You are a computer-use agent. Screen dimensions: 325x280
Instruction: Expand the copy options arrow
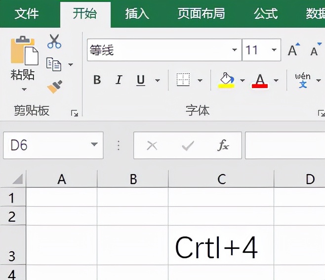coord(71,64)
